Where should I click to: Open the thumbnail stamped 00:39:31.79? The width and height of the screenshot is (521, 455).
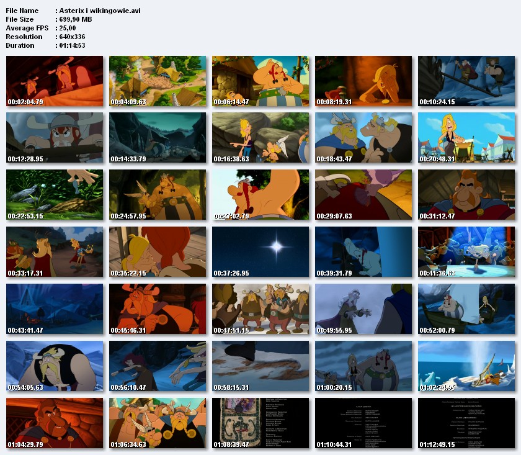[x=363, y=252]
